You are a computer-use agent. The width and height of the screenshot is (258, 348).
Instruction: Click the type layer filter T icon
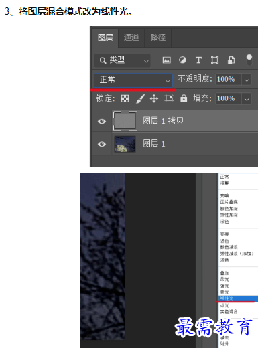[x=198, y=60]
